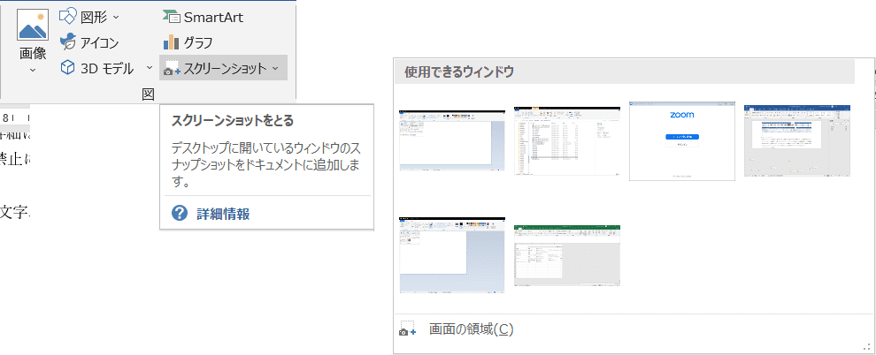
Task: Expand the dropdown arrow under 画像
Action: (33, 70)
